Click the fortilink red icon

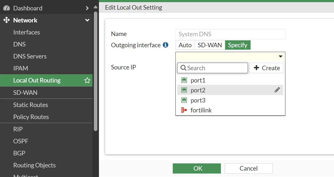[184, 110]
